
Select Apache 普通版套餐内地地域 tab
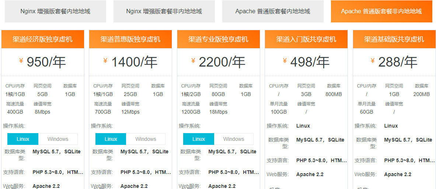pyautogui.click(x=273, y=11)
